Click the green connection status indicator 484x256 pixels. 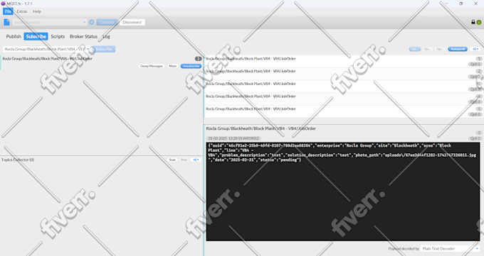click(479, 22)
